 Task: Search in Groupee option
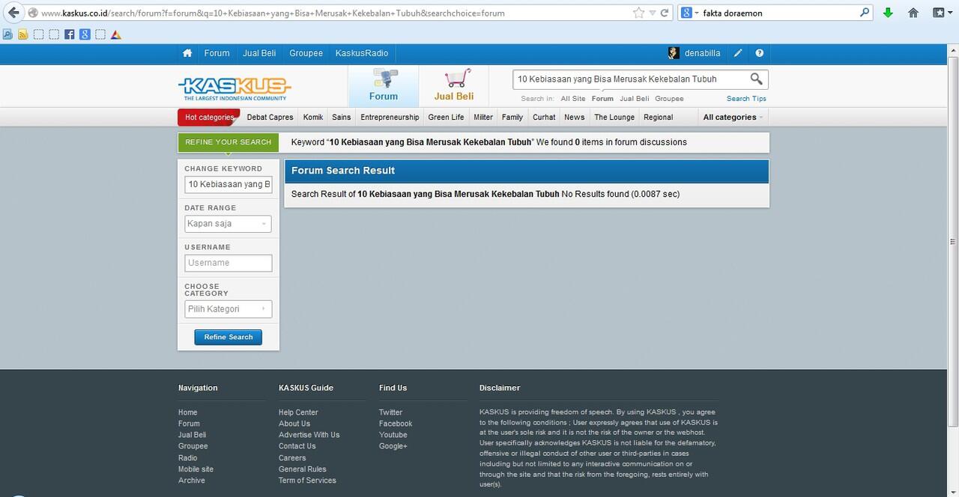coord(669,99)
